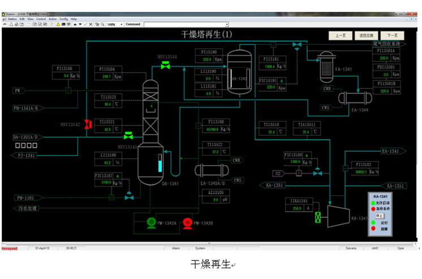Open the Config menu
This screenshot has height=279, width=422.
(x=63, y=19)
